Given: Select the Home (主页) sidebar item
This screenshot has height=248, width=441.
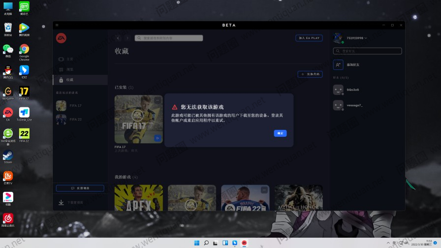Looking at the screenshot, I should [x=69, y=59].
